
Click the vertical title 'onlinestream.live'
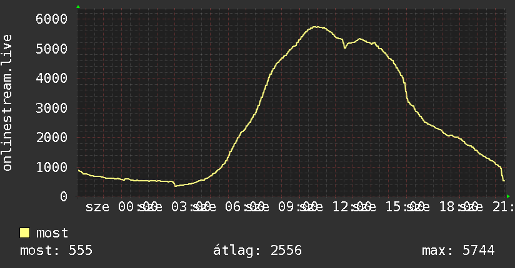coord(7,103)
